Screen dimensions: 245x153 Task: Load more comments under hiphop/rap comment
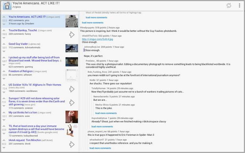click(x=97, y=18)
